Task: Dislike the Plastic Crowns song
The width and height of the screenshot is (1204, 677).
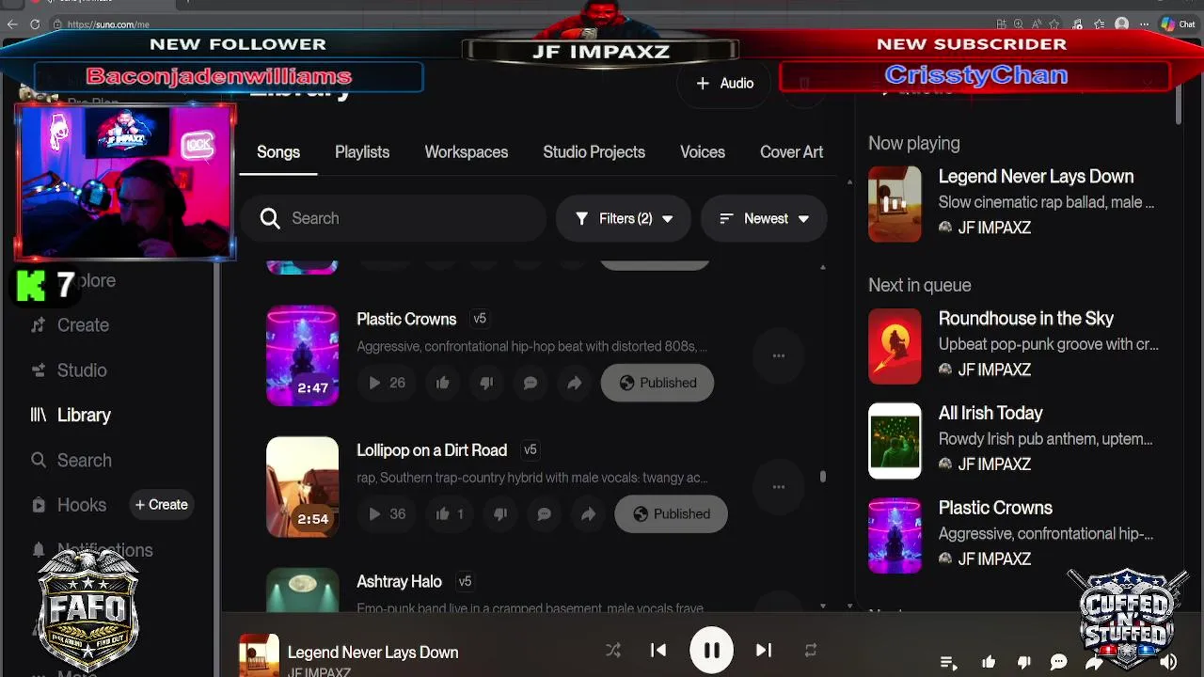Action: (x=486, y=383)
